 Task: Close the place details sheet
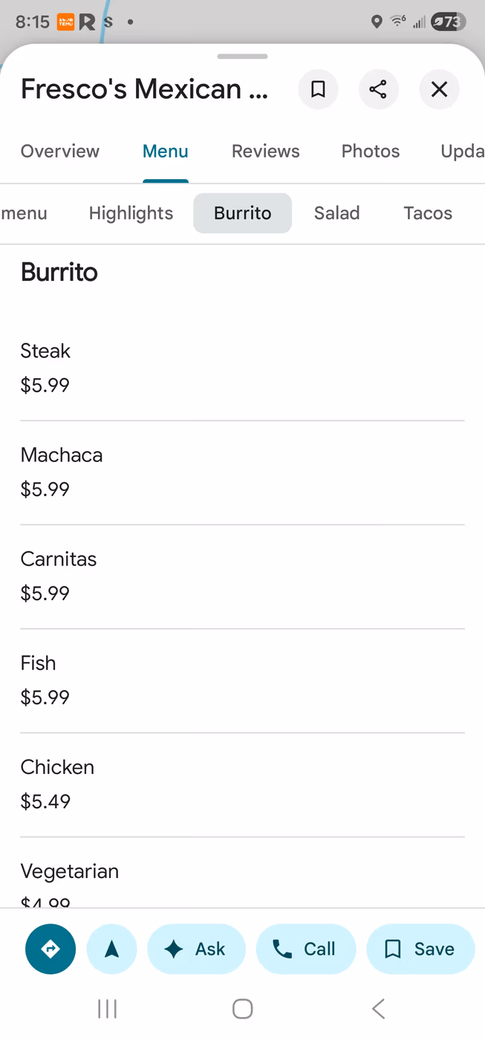point(440,90)
